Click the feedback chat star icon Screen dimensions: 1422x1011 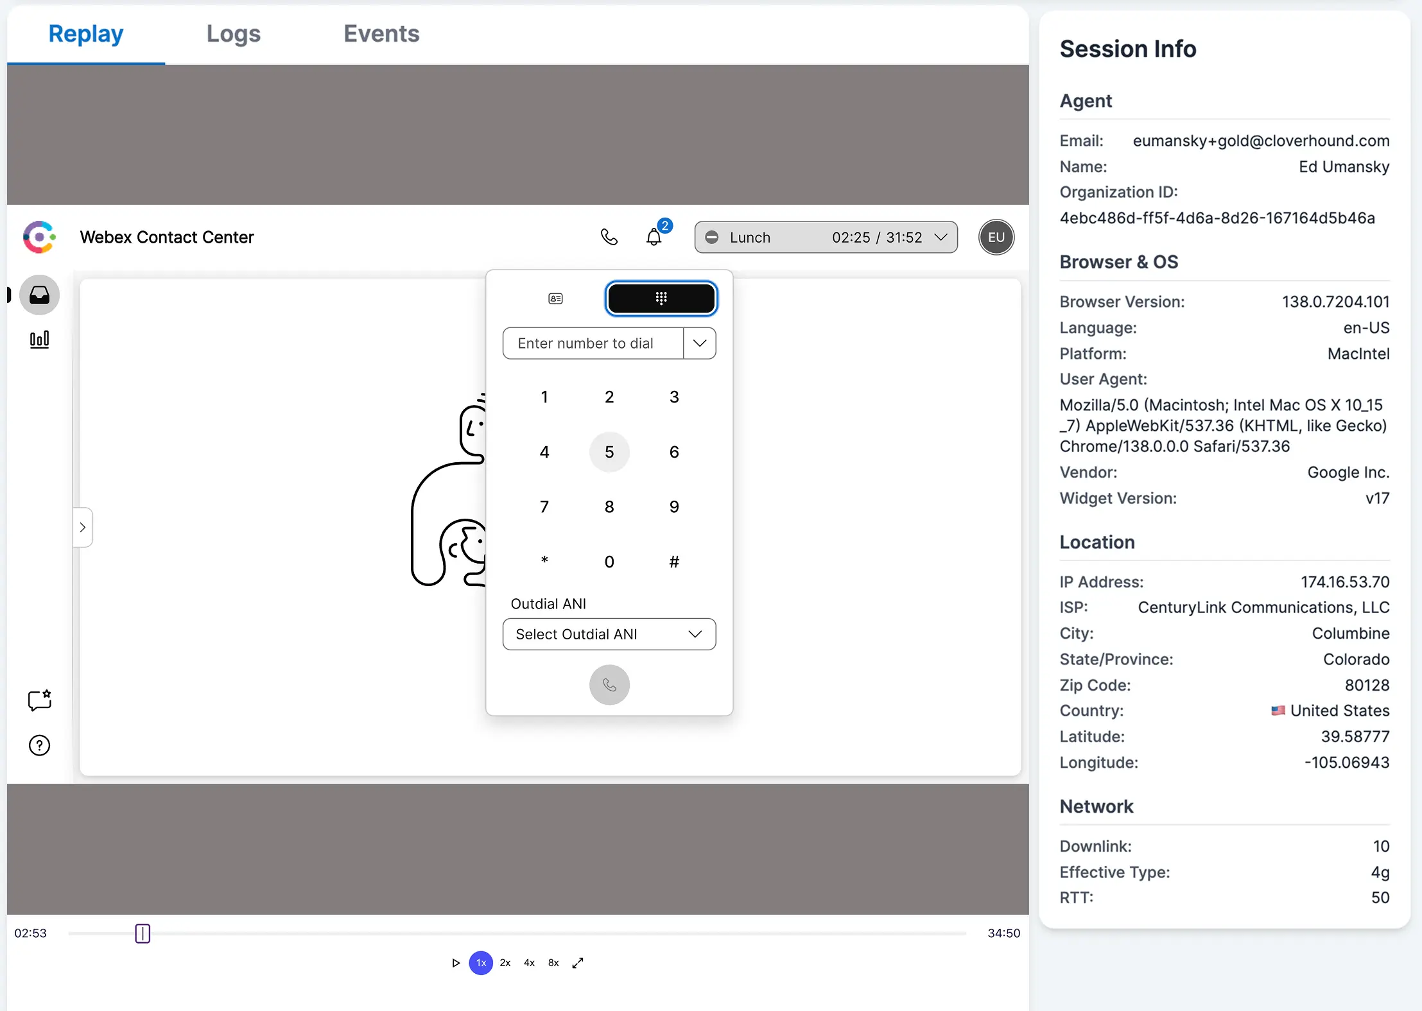[39, 700]
